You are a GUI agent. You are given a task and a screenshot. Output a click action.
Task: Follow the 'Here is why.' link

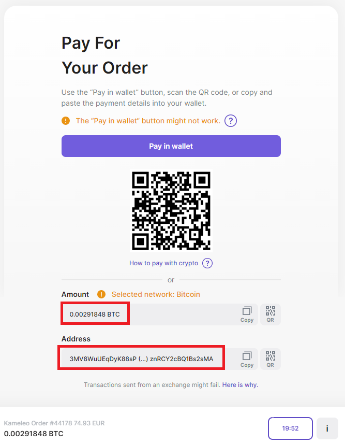(x=240, y=385)
